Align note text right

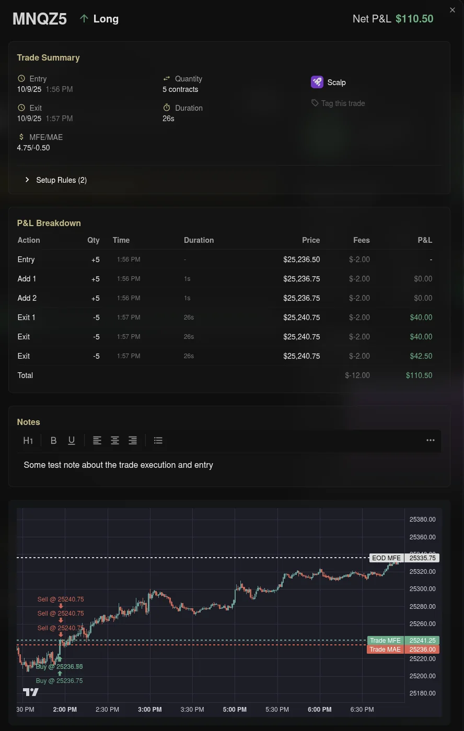click(x=133, y=441)
